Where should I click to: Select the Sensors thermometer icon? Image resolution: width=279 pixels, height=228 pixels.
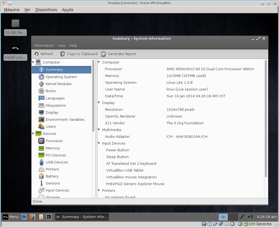pos(41,183)
